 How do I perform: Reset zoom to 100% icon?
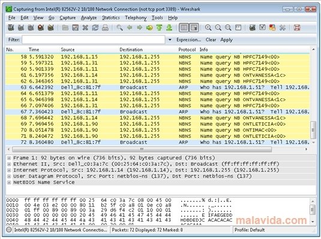228,28
